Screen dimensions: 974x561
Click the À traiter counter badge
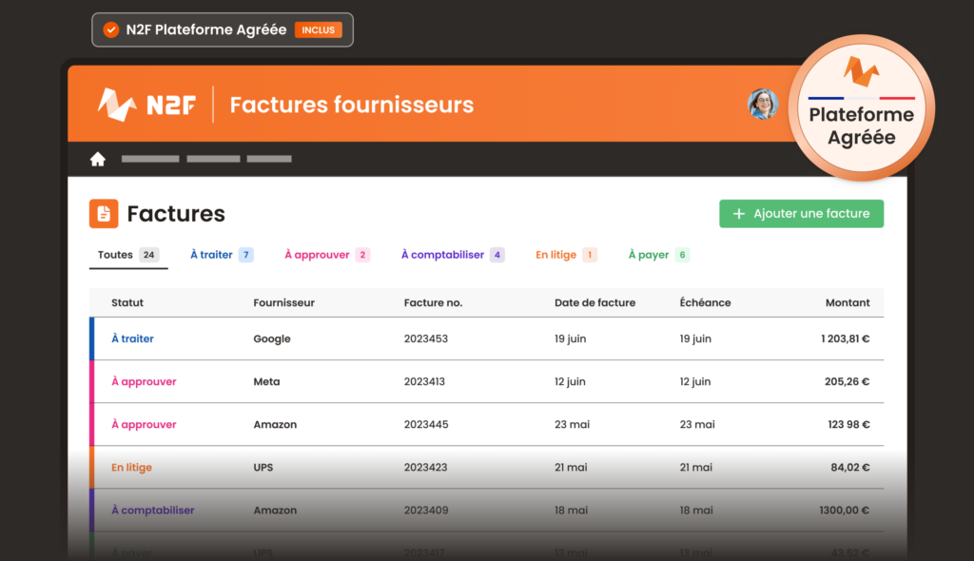[246, 254]
